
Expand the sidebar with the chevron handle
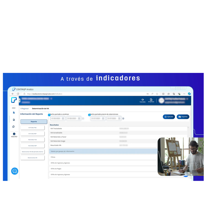pyautogui.click(x=20, y=101)
